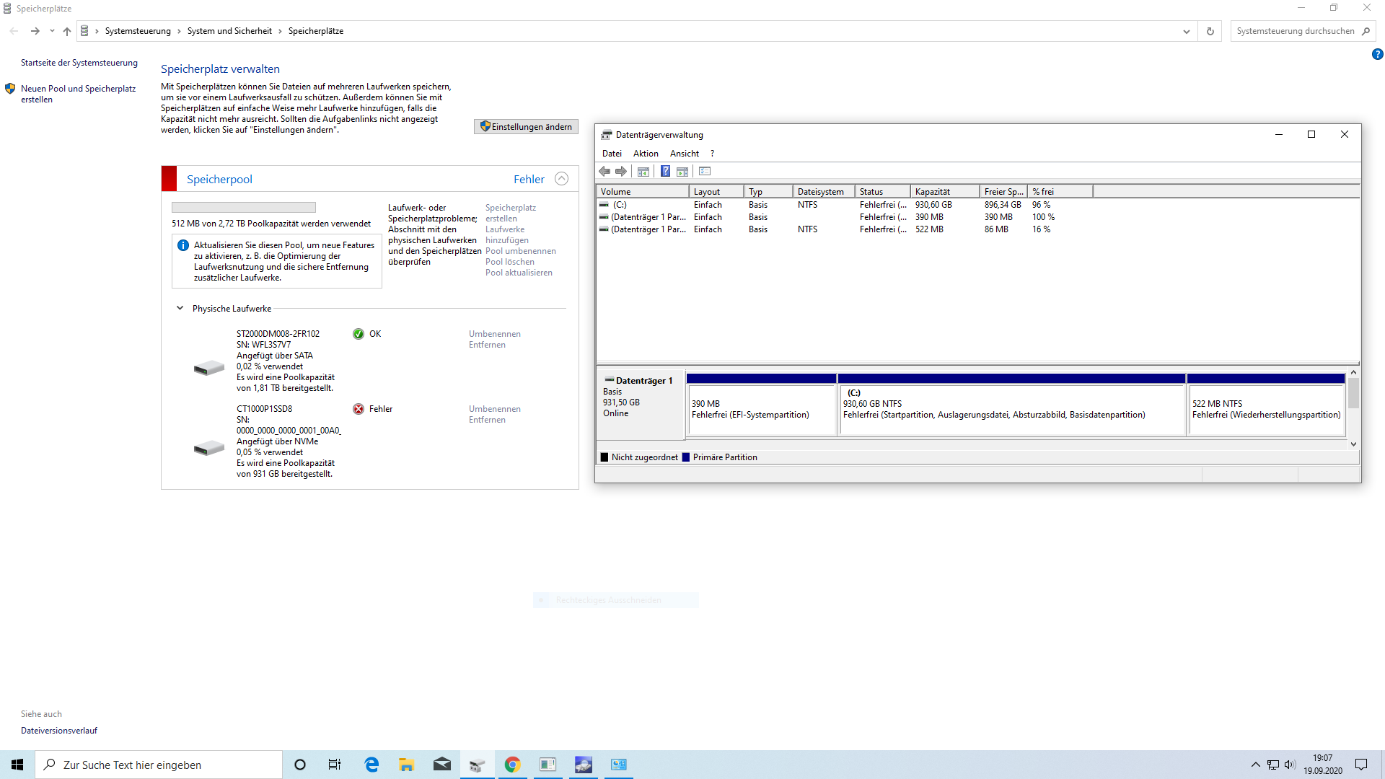
Task: Open the address bar history dropdown
Action: pos(1186,31)
